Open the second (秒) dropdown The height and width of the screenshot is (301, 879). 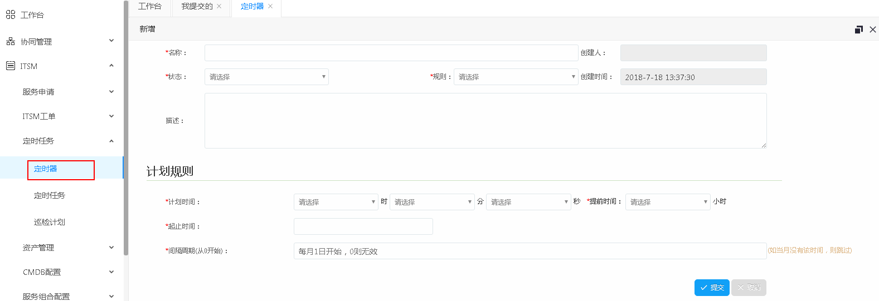[x=528, y=202]
